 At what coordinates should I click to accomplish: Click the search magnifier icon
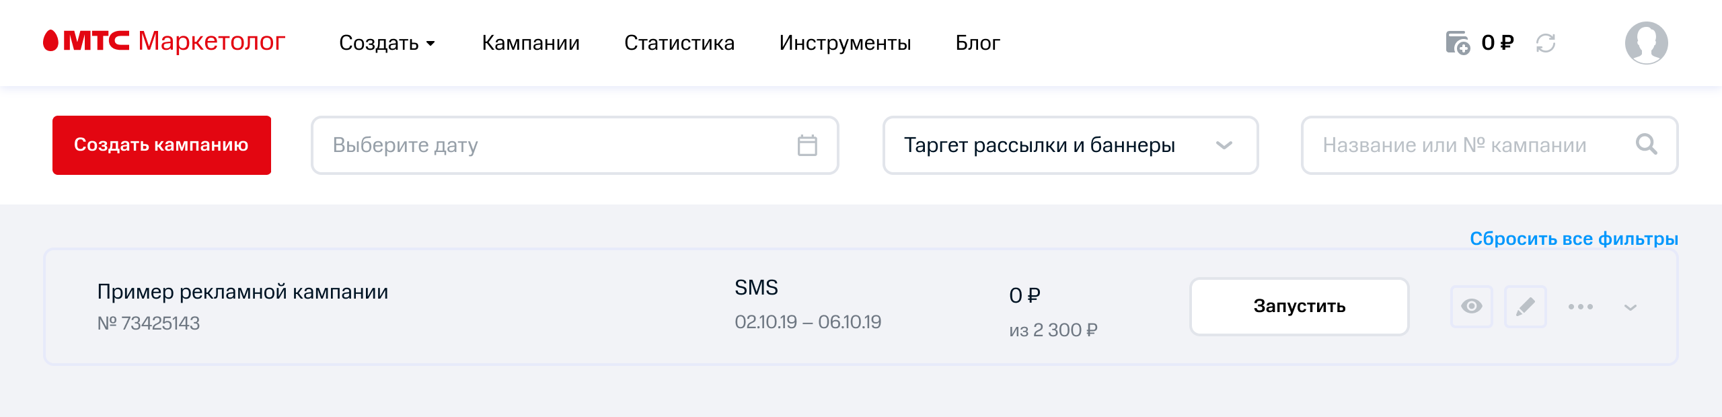1646,144
